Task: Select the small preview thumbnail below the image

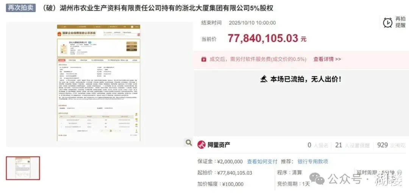Action: pyautogui.click(x=23, y=168)
